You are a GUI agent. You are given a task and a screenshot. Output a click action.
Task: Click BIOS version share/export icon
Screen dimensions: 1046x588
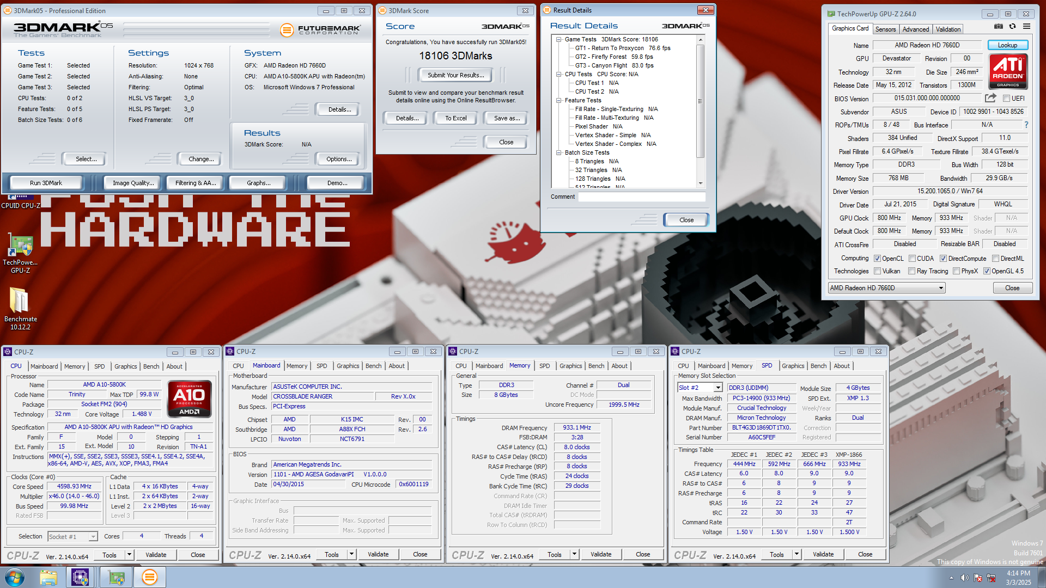(990, 98)
